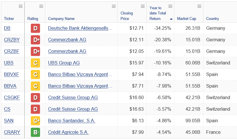237x139 pixels.
Task: Open the DB ticker link
Action: click(7, 28)
